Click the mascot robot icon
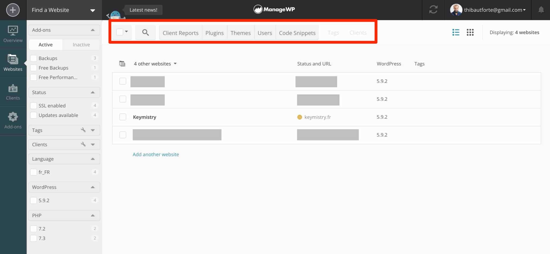This screenshot has width=550, height=254. pyautogui.click(x=115, y=15)
